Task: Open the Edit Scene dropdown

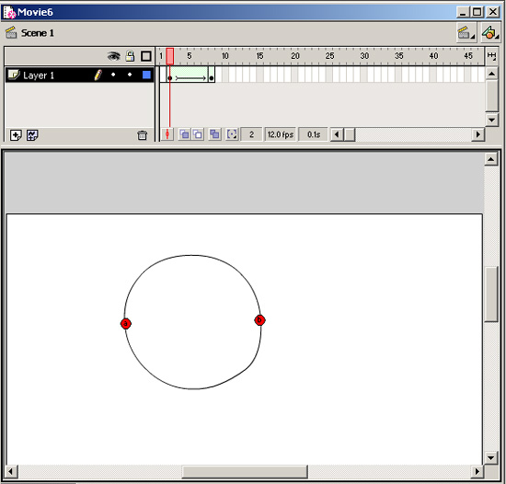Action: [466, 32]
